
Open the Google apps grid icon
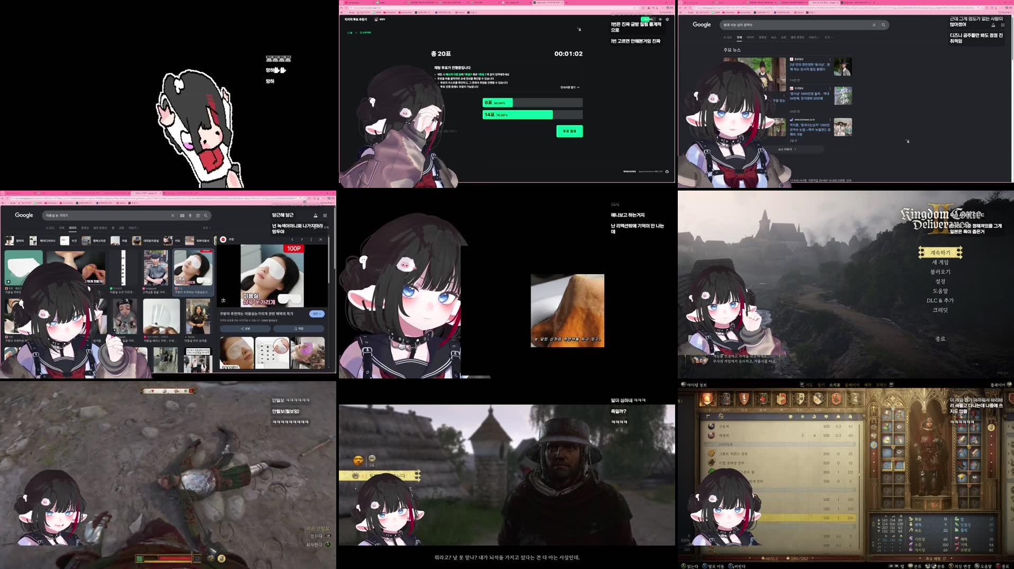click(324, 215)
